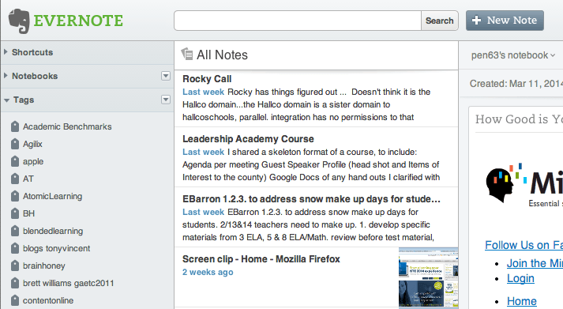This screenshot has height=309, width=563.
Task: Click the tag icon beside brett williams gaetc2011
Action: coord(15,283)
